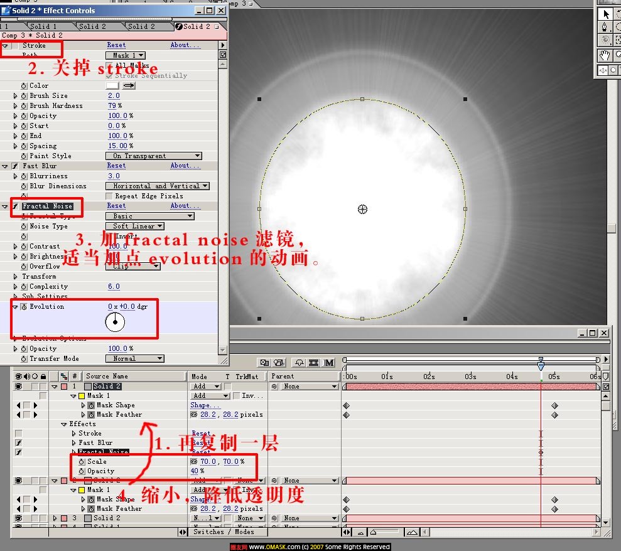The width and height of the screenshot is (621, 551).
Task: Select the Hand tool
Action: coord(605,56)
